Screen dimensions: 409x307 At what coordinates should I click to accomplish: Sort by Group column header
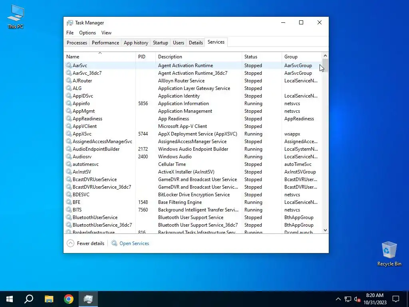pos(302,57)
